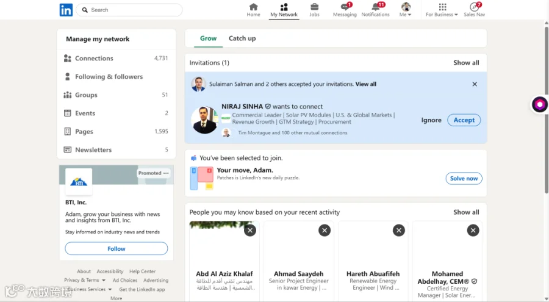Viewport: 549px width, 302px height.
Task: Open the About footer link
Action: pyautogui.click(x=84, y=271)
